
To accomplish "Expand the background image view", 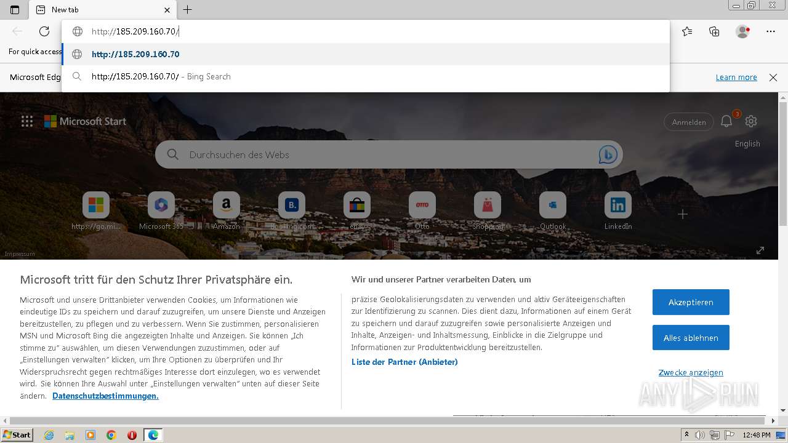I will (760, 250).
